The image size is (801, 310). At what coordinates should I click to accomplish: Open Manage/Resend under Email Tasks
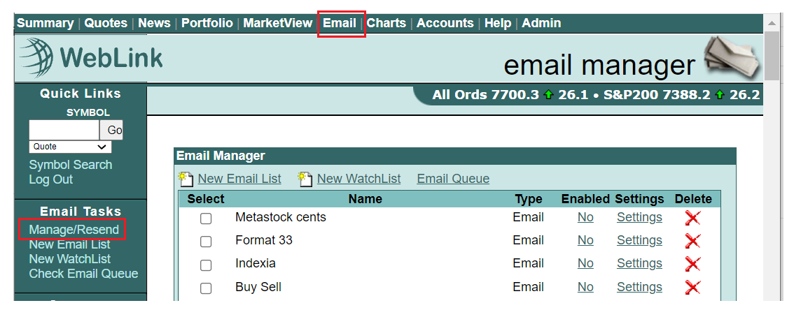click(74, 230)
